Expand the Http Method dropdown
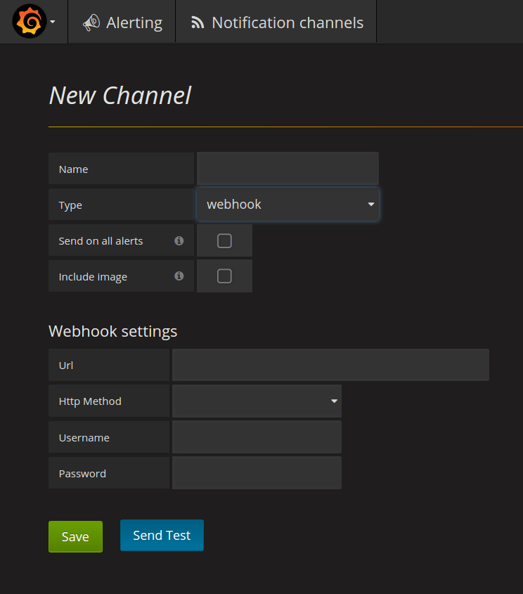 pos(257,401)
